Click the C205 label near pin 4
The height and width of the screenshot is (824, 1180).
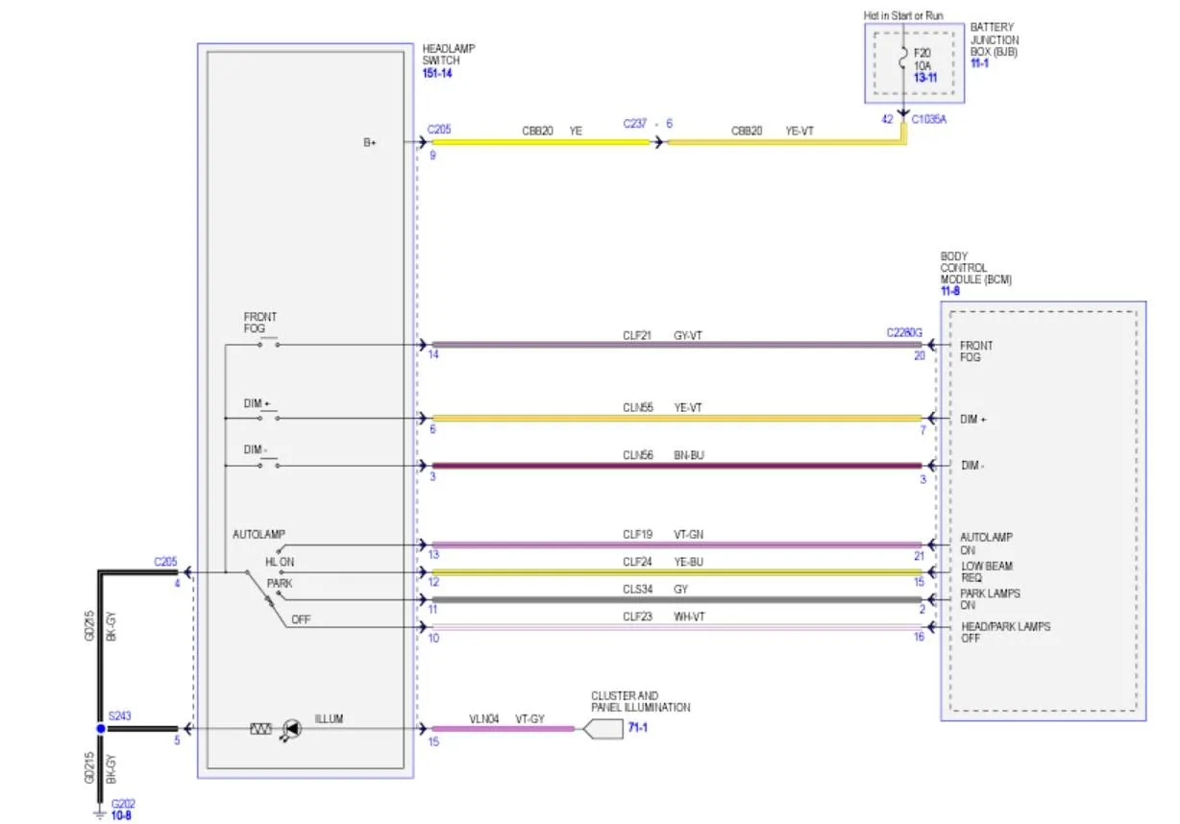click(x=166, y=562)
